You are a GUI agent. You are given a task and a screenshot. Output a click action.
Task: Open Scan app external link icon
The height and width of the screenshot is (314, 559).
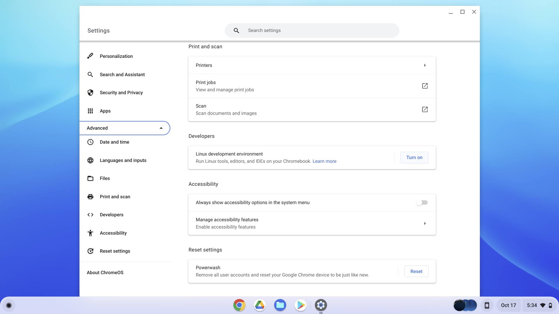pos(425,109)
